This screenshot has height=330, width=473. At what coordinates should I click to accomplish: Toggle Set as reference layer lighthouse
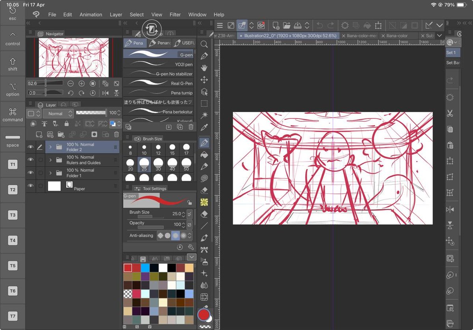click(x=44, y=124)
